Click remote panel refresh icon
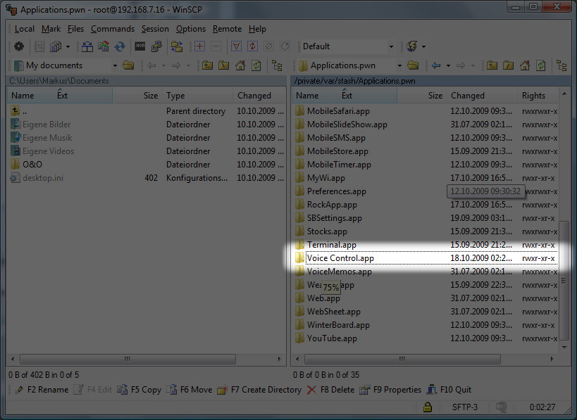This screenshot has height=420, width=577. point(540,65)
